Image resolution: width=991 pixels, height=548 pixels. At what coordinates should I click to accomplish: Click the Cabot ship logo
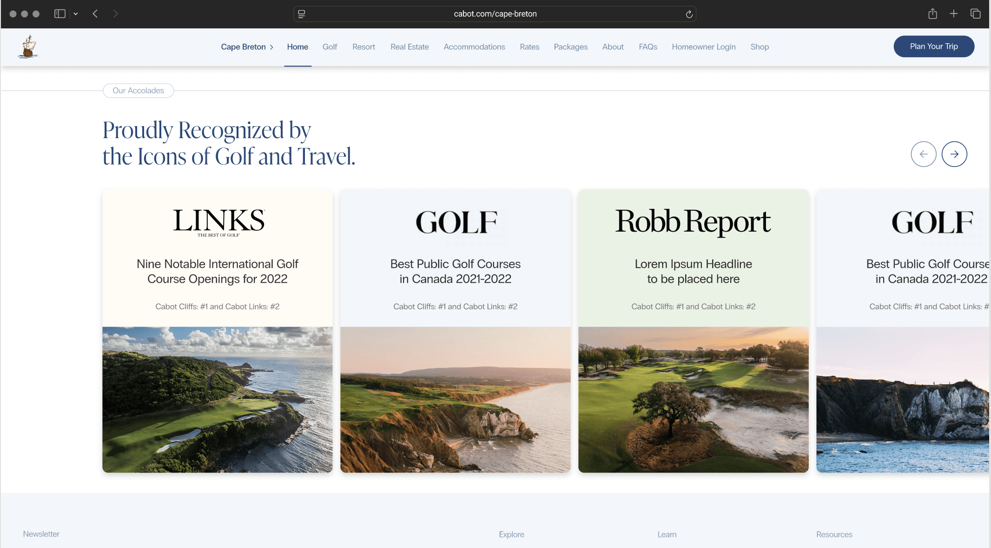point(28,47)
